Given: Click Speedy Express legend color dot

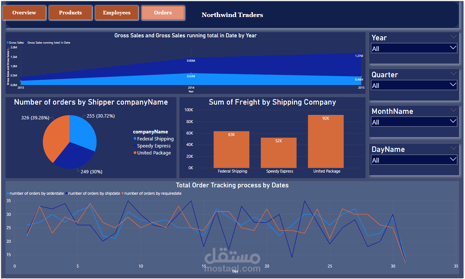Looking at the screenshot, I should click(135, 146).
